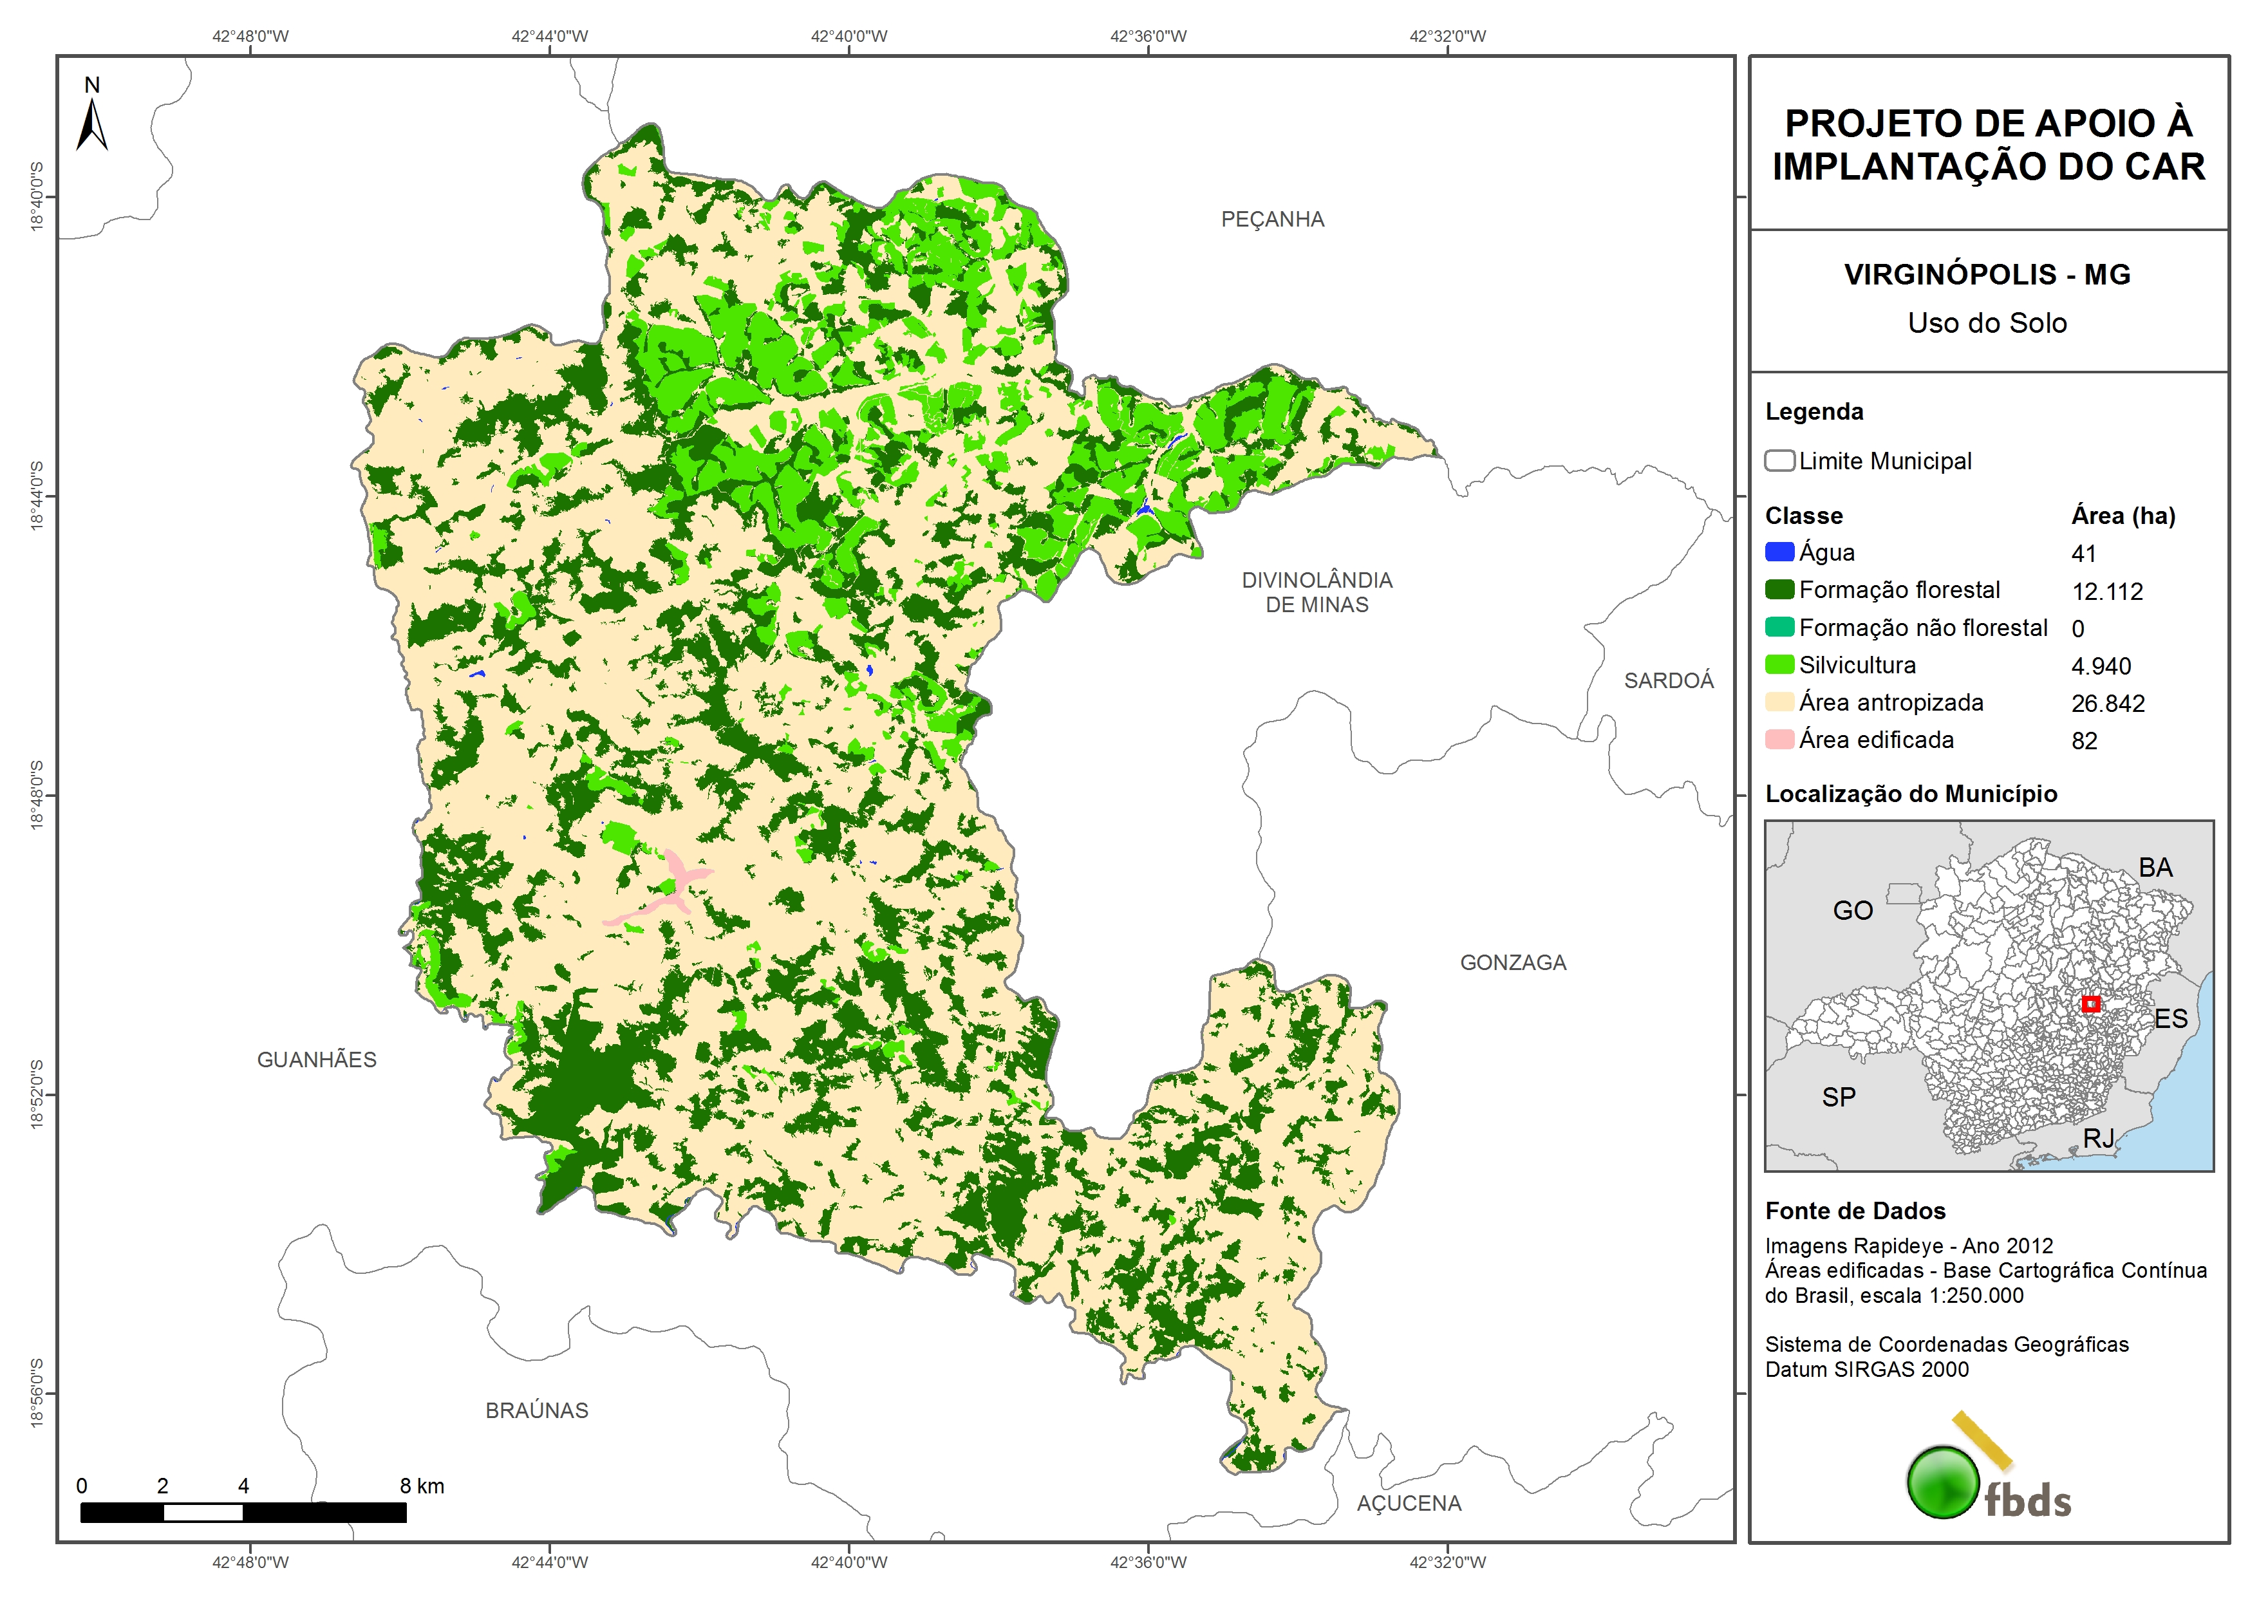Click the Silvicultura light green swatch
Screen dimensions: 2259x1597
tap(1779, 664)
